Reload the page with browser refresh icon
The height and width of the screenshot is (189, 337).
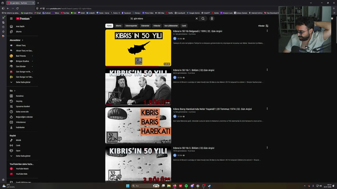(x=17, y=8)
